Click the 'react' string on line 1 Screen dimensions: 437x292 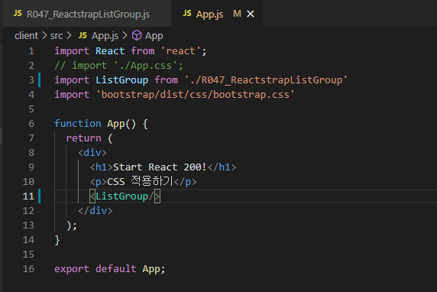pos(180,51)
